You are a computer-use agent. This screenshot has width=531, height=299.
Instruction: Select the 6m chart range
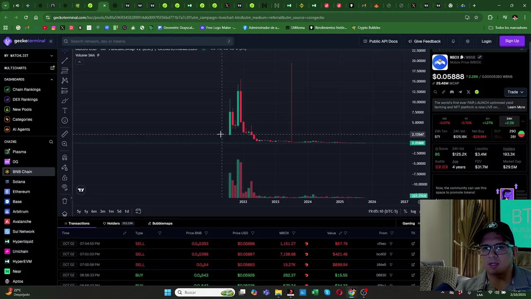coord(94,211)
